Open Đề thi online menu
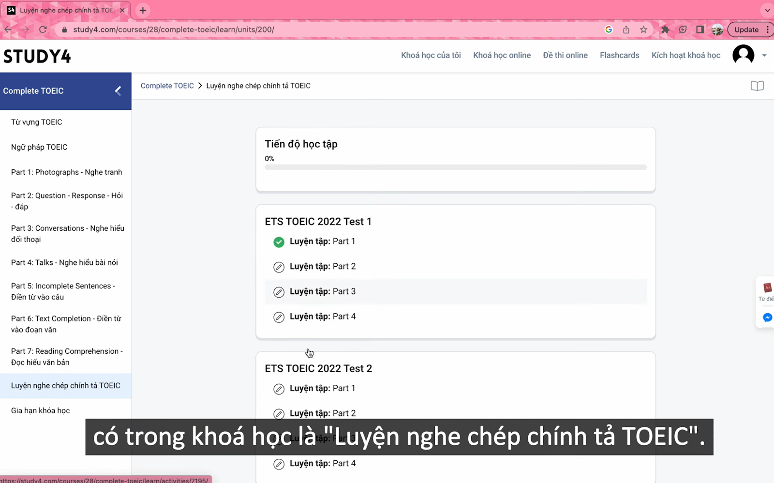The height and width of the screenshot is (483, 774). click(565, 55)
